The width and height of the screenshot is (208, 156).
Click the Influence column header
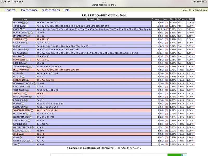point(182,19)
